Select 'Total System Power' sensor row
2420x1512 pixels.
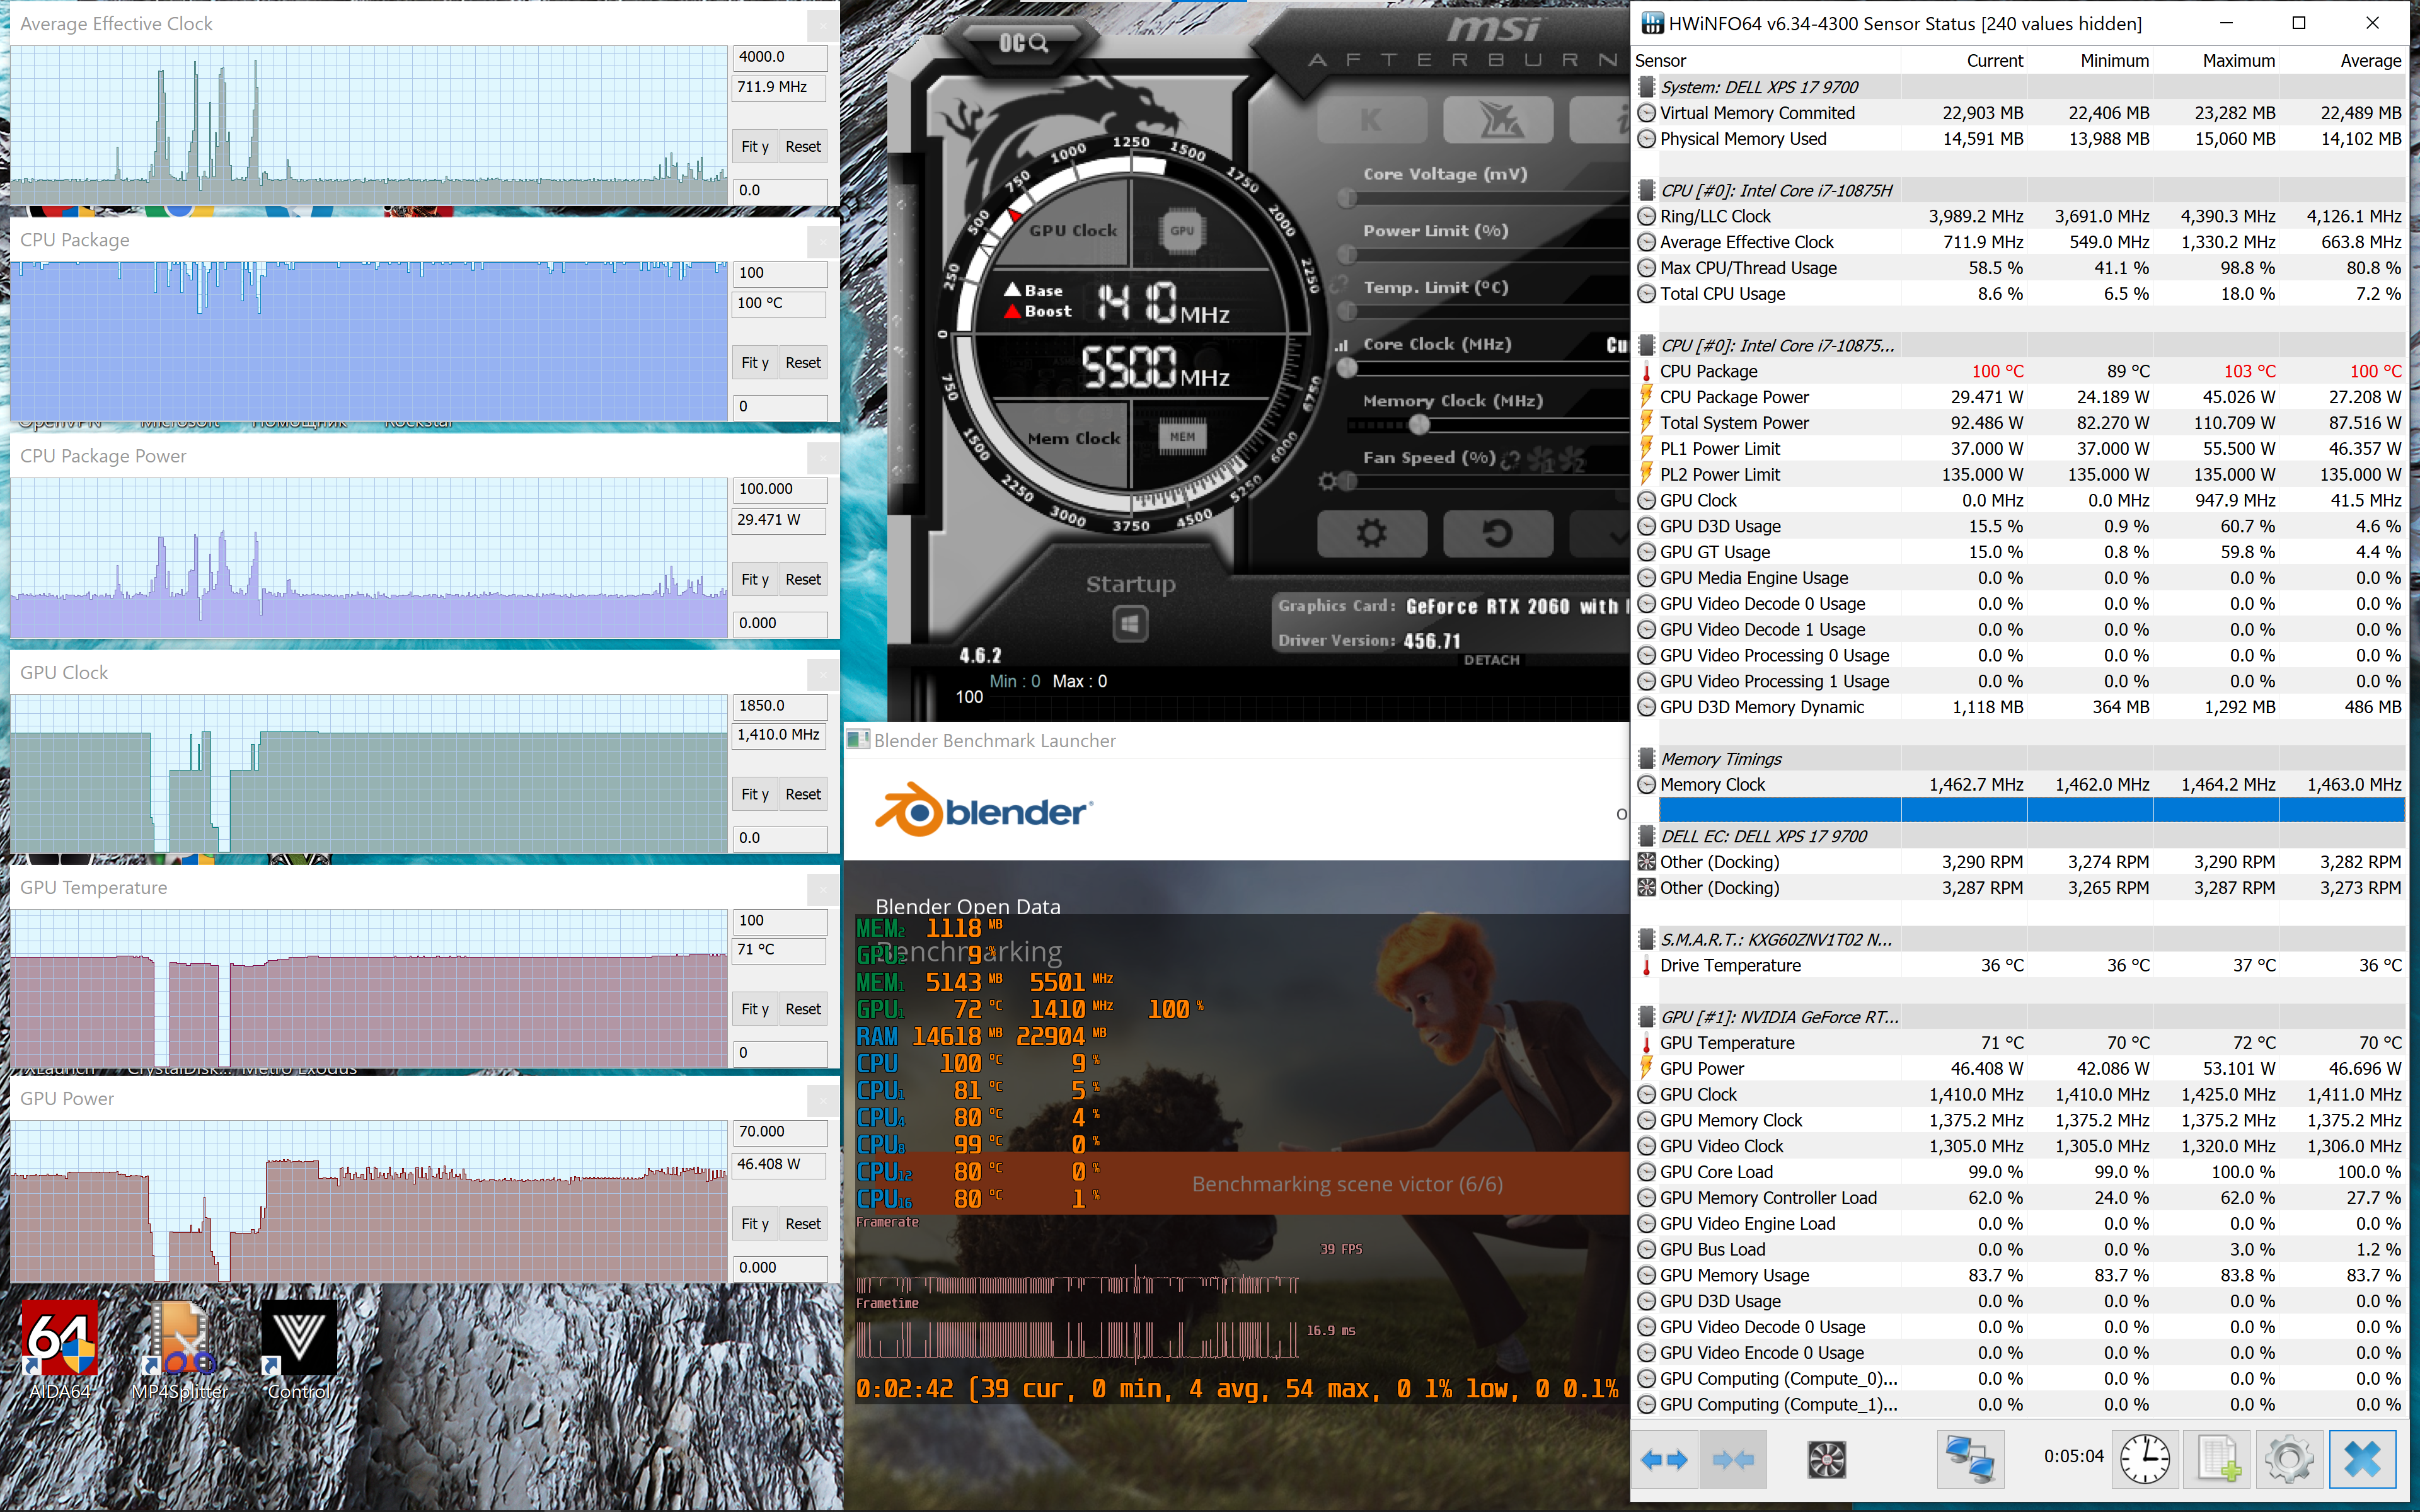[x=2019, y=423]
